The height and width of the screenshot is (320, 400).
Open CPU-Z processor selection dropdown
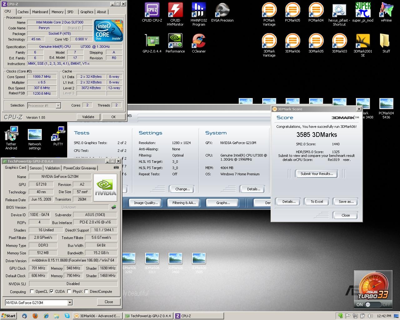(58, 106)
